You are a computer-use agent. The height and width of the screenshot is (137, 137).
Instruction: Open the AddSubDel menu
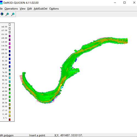[x=41, y=9]
